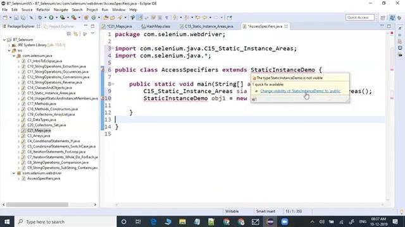Collapse the B7_Selenium project node
This screenshot has height=227, width=405.
[4, 40]
